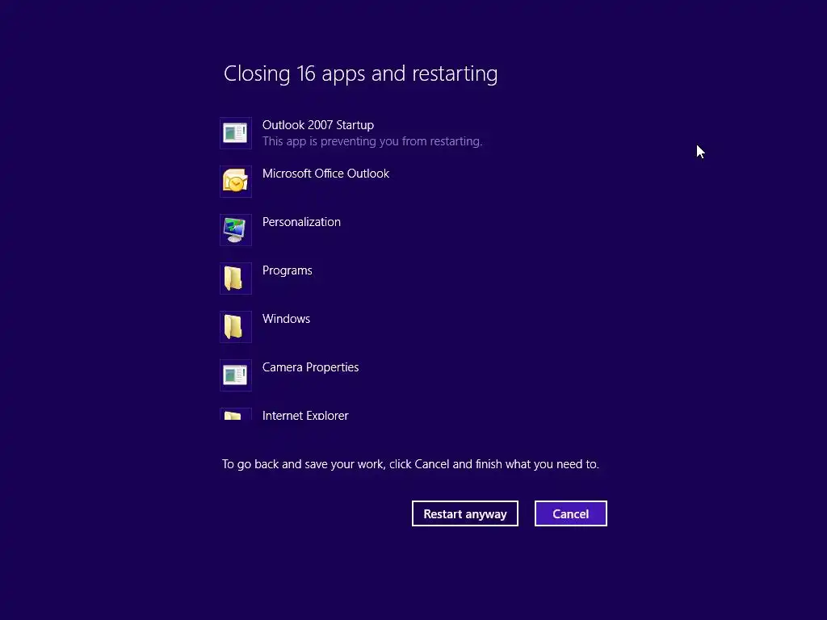Screen dimensions: 827x620
Task: Click the Personalization monitor icon
Action: (236, 230)
